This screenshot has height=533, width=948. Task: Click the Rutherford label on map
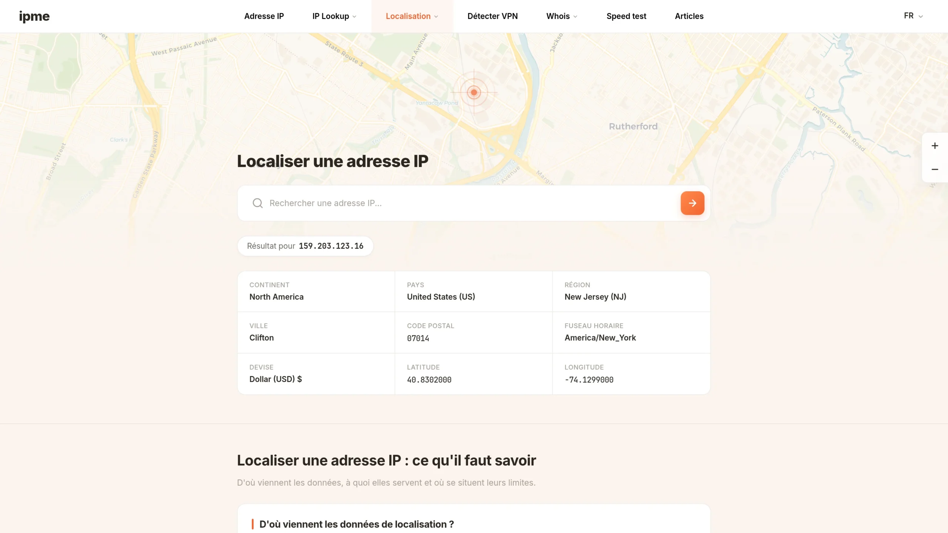click(x=633, y=127)
